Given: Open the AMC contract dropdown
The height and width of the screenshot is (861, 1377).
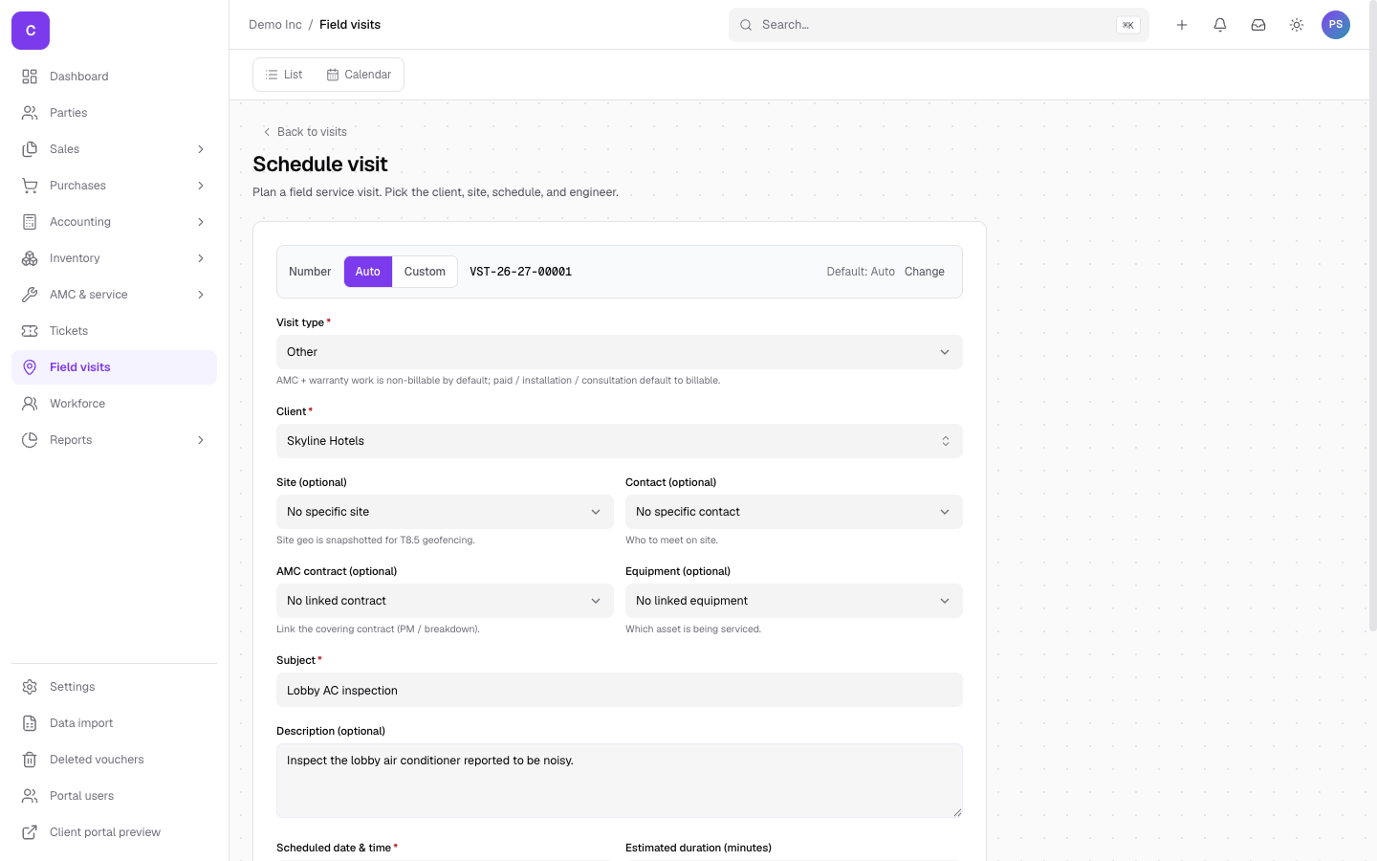Looking at the screenshot, I should click(x=445, y=601).
